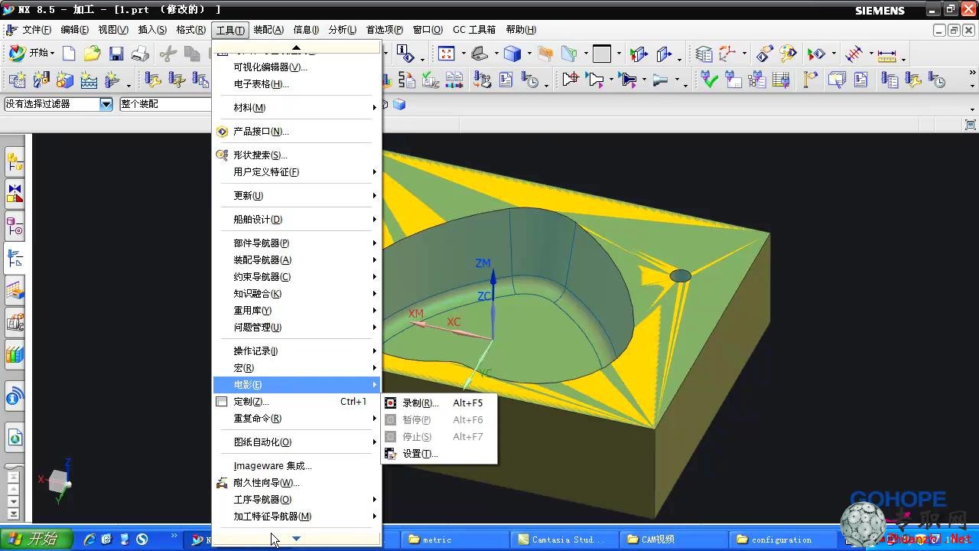The height and width of the screenshot is (551, 979).
Task: Open the 视图(V) menu
Action: tap(113, 30)
